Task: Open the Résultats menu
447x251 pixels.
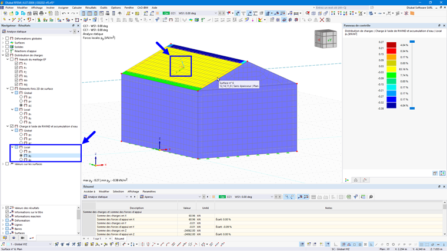Action: [91, 8]
